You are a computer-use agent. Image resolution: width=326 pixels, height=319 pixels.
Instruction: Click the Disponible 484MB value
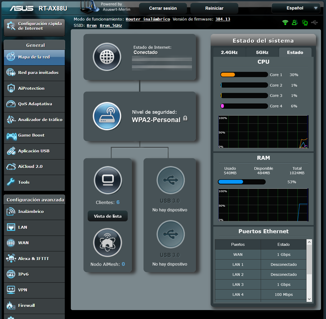tap(263, 173)
